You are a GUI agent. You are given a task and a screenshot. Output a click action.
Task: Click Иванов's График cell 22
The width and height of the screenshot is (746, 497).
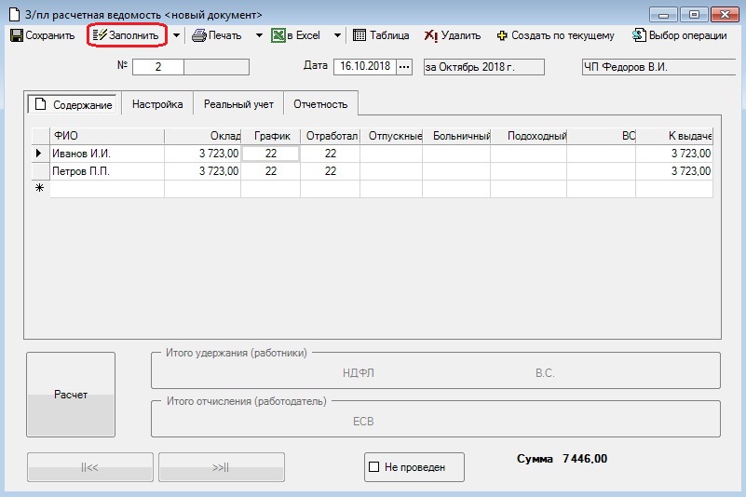point(271,154)
